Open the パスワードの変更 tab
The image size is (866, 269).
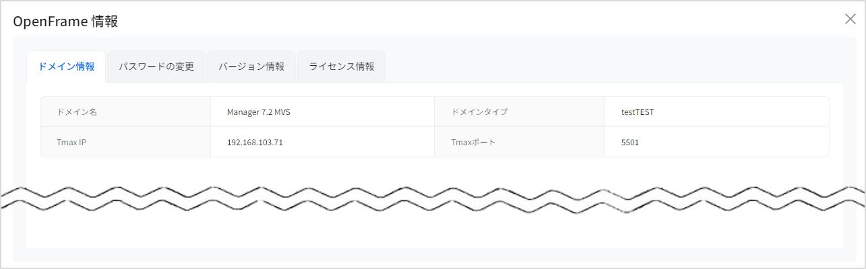(156, 67)
